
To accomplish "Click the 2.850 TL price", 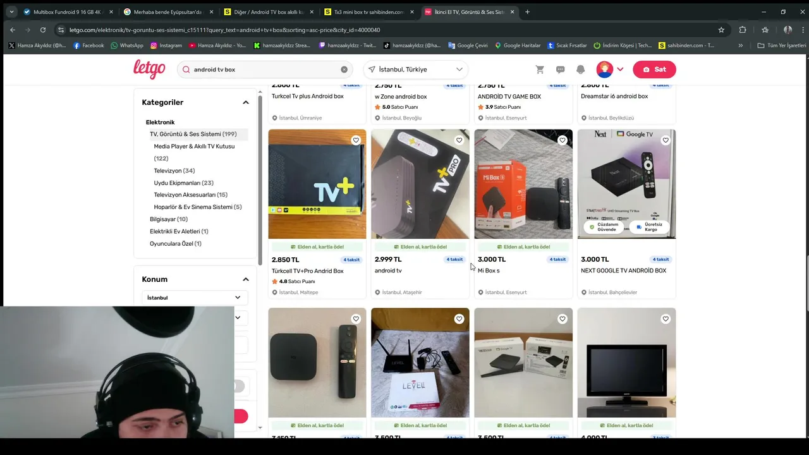I will 286,260.
